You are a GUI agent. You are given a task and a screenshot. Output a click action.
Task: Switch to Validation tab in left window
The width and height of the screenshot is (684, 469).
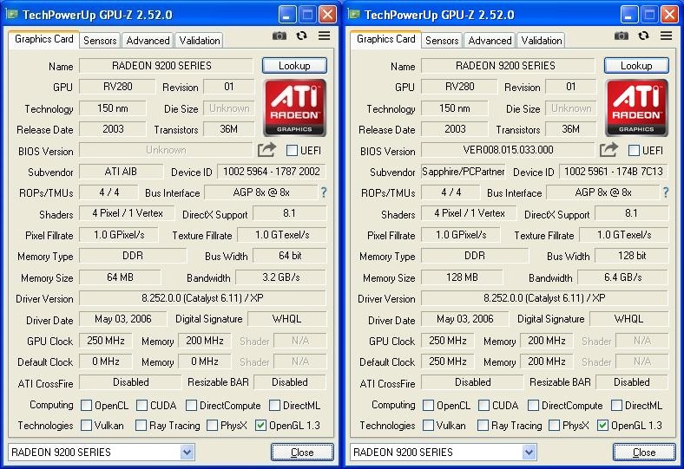200,41
